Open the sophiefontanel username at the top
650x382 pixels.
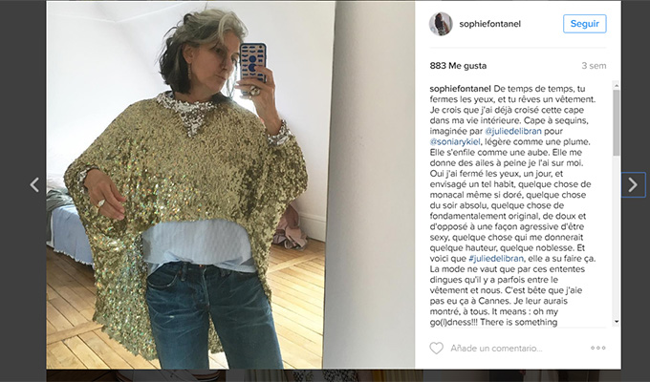tap(490, 24)
